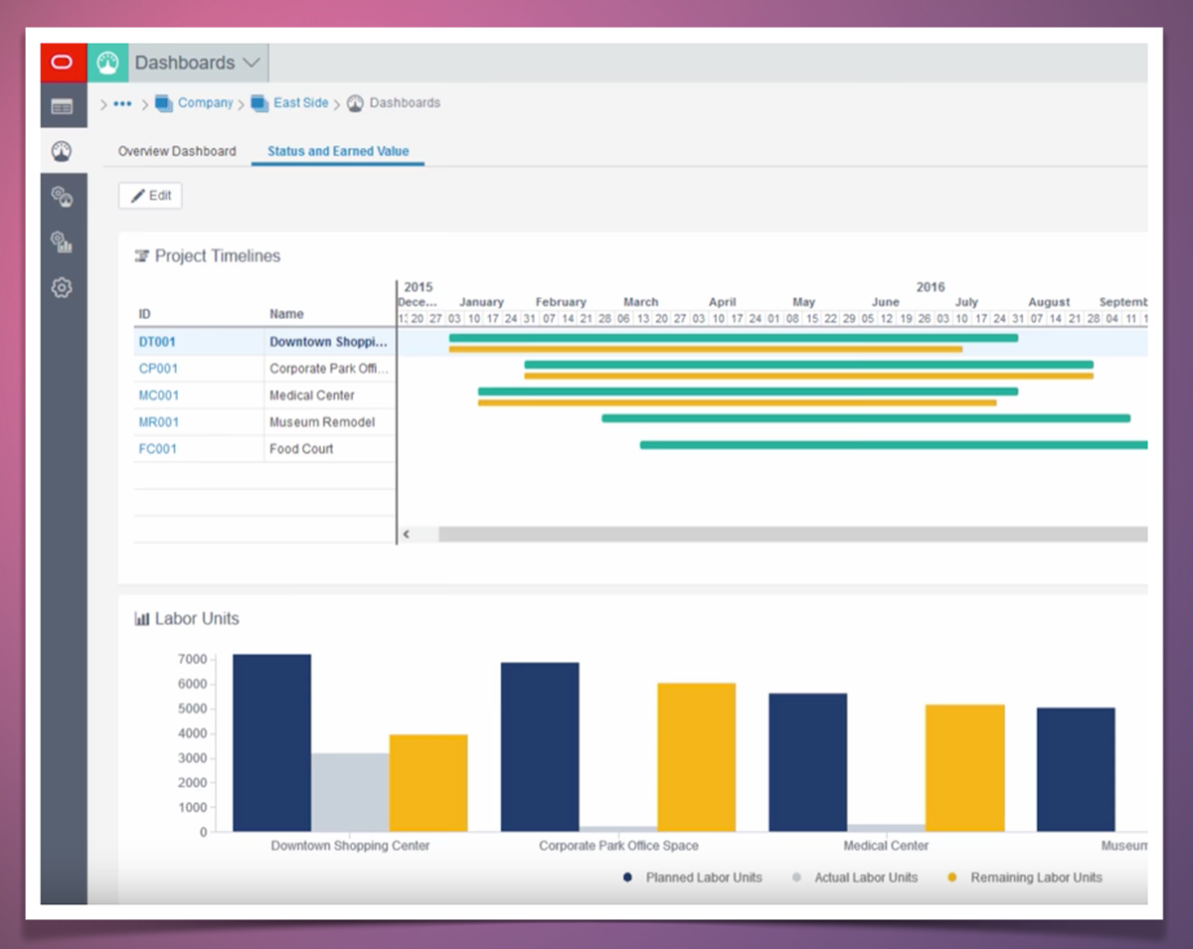The height and width of the screenshot is (949, 1193).
Task: Expand the breadcrumb ellipsis menu
Action: click(x=122, y=103)
